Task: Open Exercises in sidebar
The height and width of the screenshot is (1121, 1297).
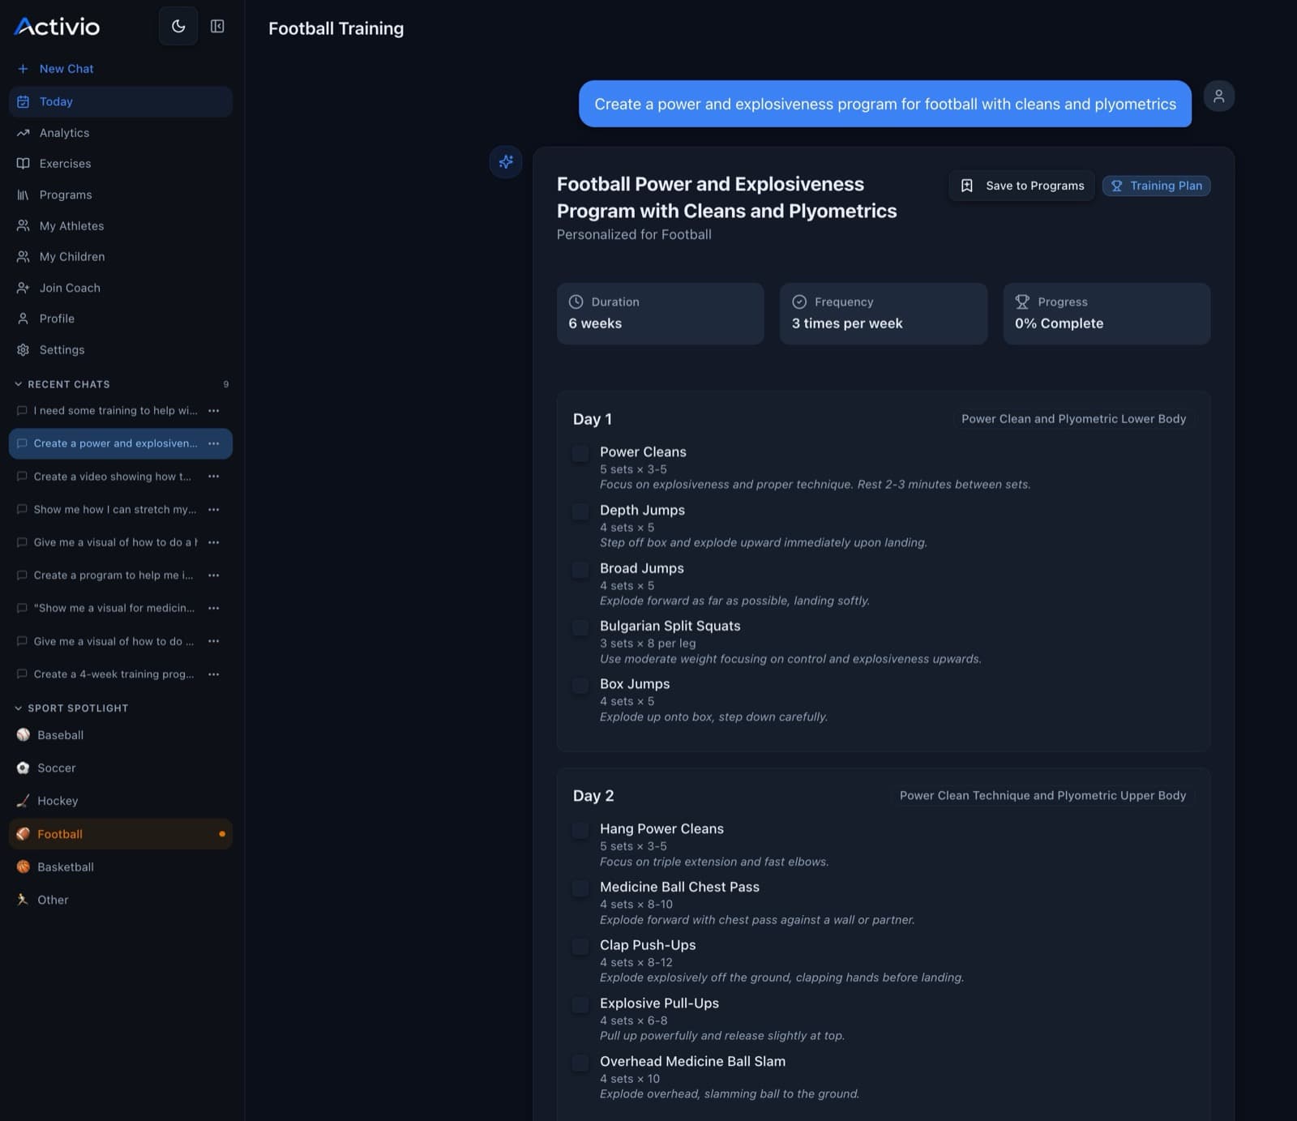Action: (121, 164)
